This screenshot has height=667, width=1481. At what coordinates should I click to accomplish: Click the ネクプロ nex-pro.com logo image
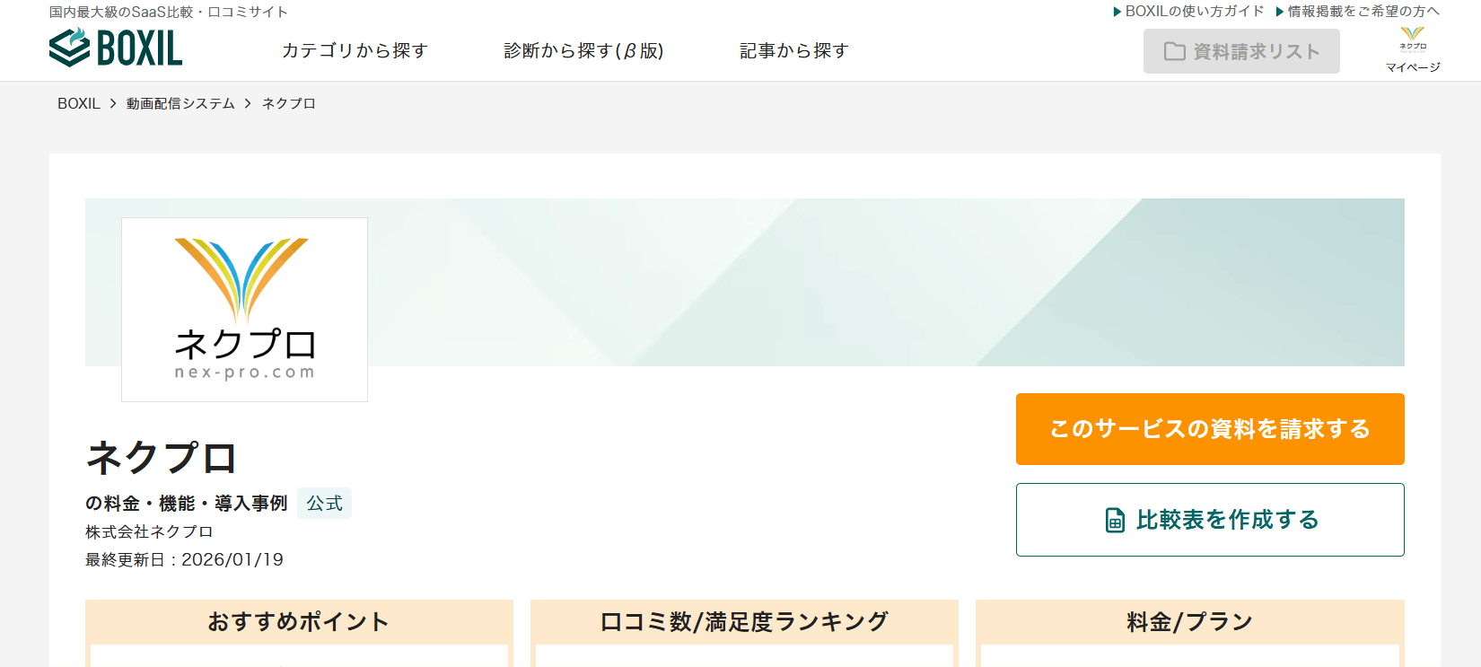point(244,310)
